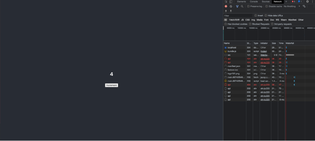The width and height of the screenshot is (315, 141).
Task: Enable the Preserve log checkbox
Action: pyautogui.click(x=248, y=6)
